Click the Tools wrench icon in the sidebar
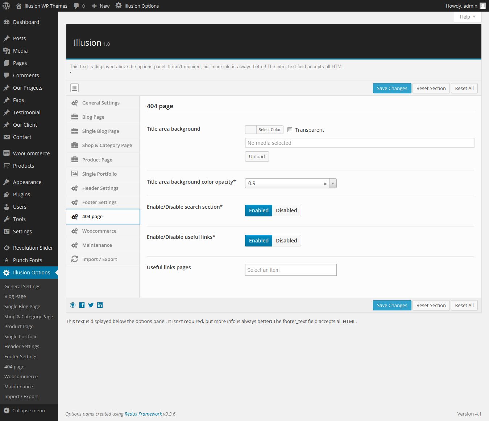 pos(7,219)
